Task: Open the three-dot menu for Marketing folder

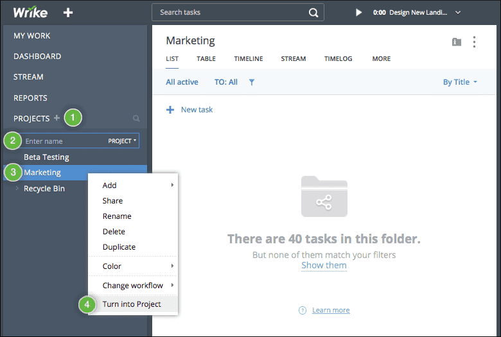Action: 475,42
